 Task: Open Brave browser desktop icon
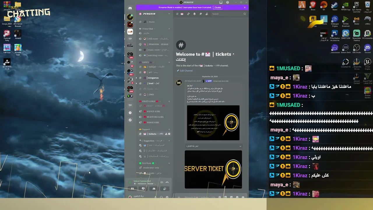click(x=313, y=6)
